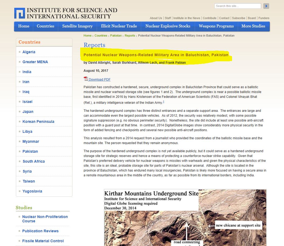Viewport: 284px width, 246px height.
Task: Open the Satellite Imagery menu
Action: (77, 26)
